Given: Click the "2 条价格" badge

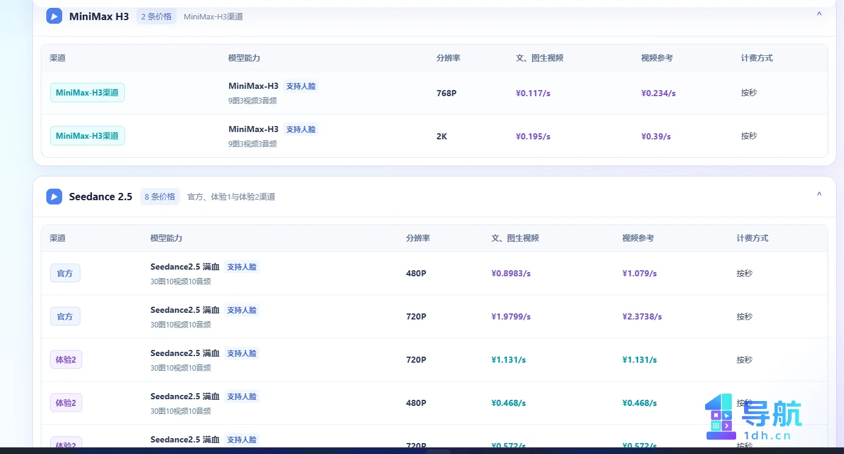Looking at the screenshot, I should click(x=157, y=16).
